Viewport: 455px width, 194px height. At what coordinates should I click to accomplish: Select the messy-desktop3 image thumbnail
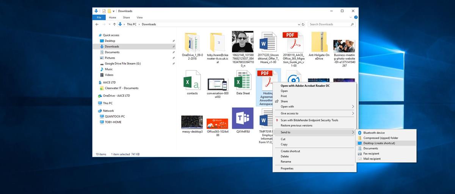pyautogui.click(x=192, y=122)
